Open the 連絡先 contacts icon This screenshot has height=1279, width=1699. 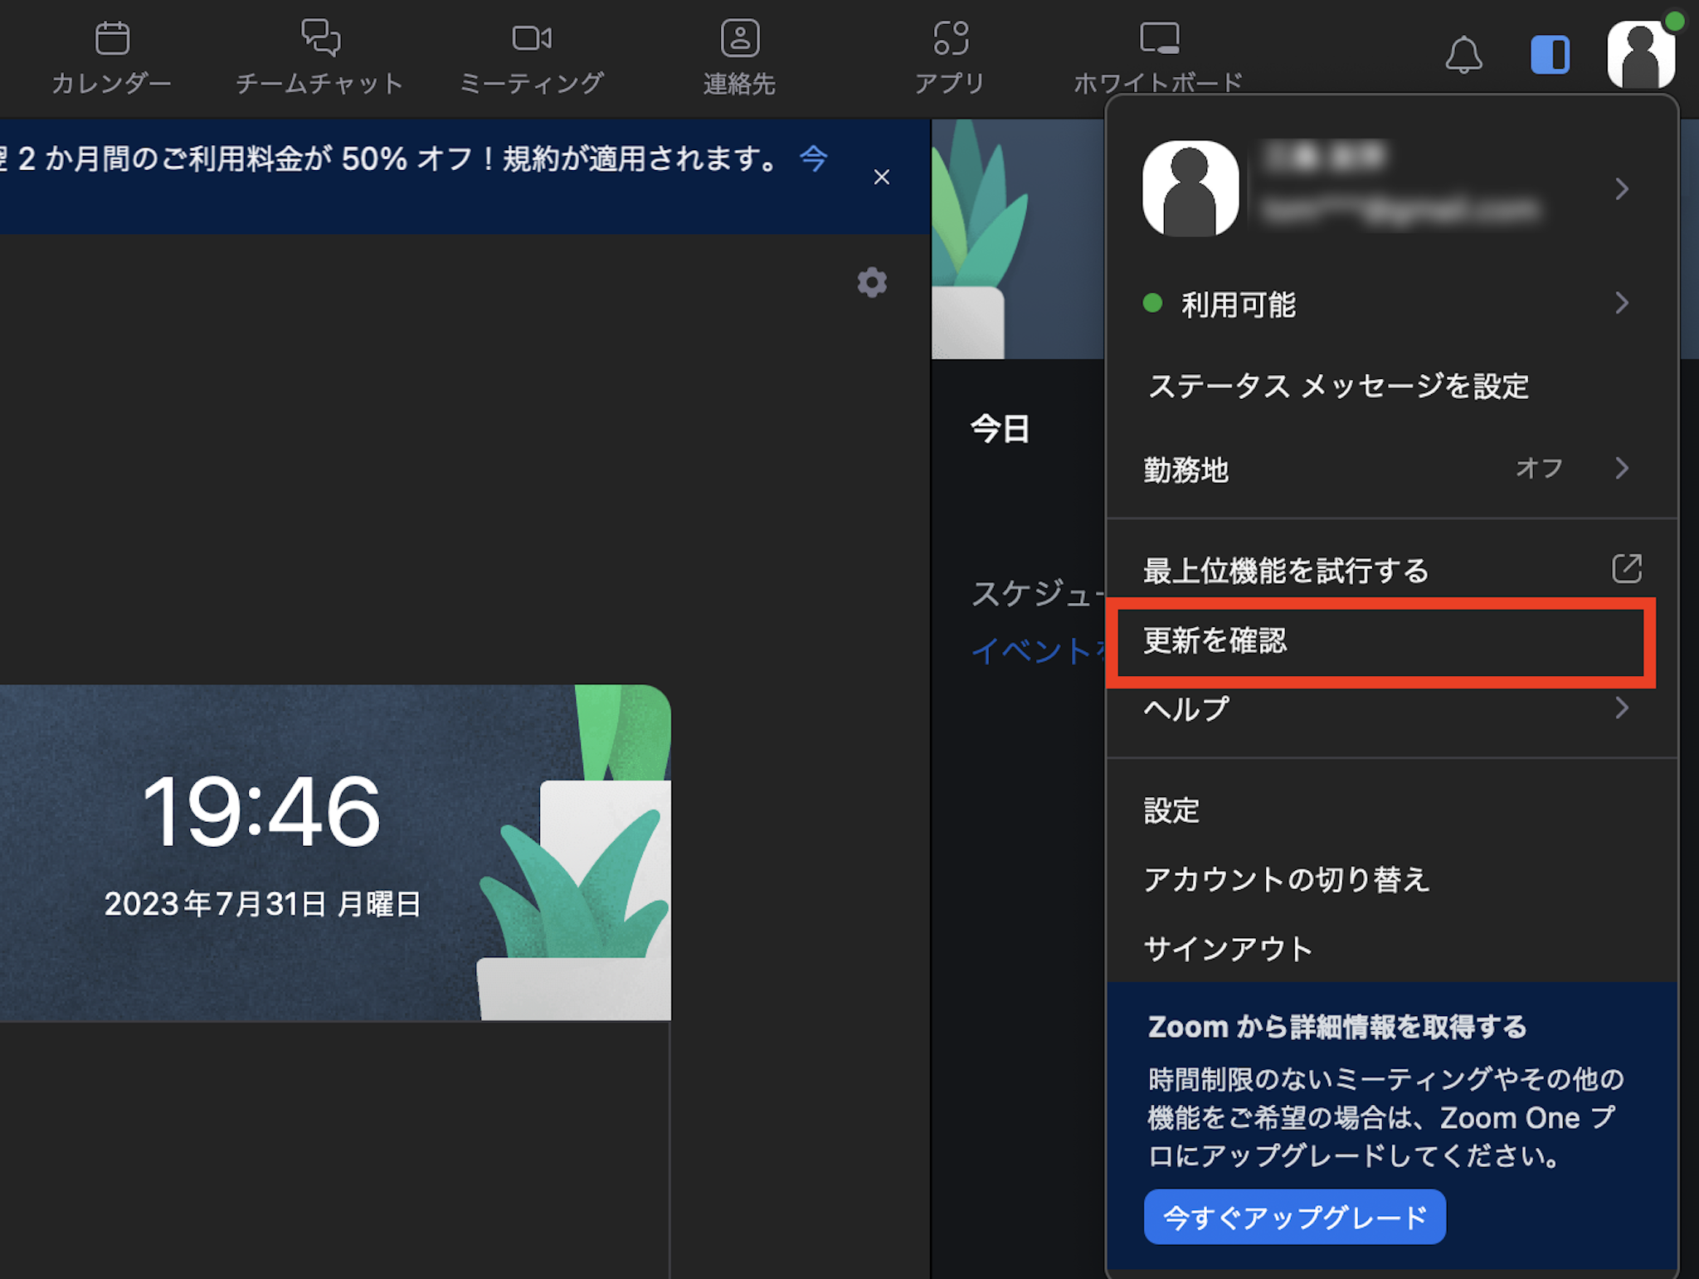(x=740, y=39)
